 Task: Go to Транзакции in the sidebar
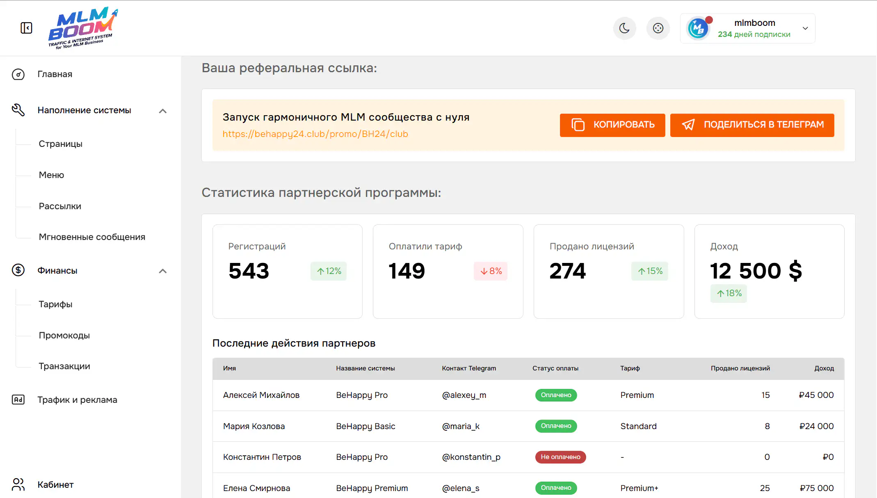click(x=64, y=366)
